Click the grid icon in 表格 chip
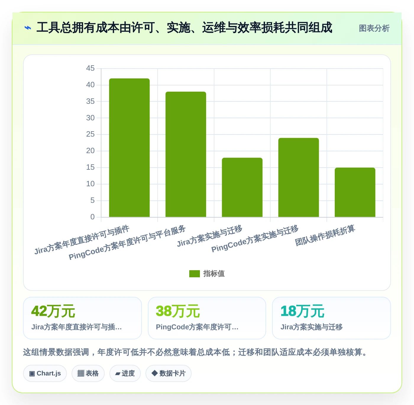 (x=81, y=373)
